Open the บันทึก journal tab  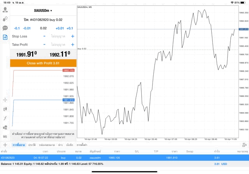70,145
